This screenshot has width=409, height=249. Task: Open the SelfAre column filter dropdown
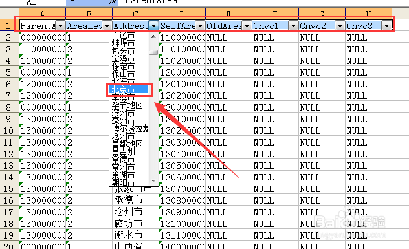pos(200,26)
